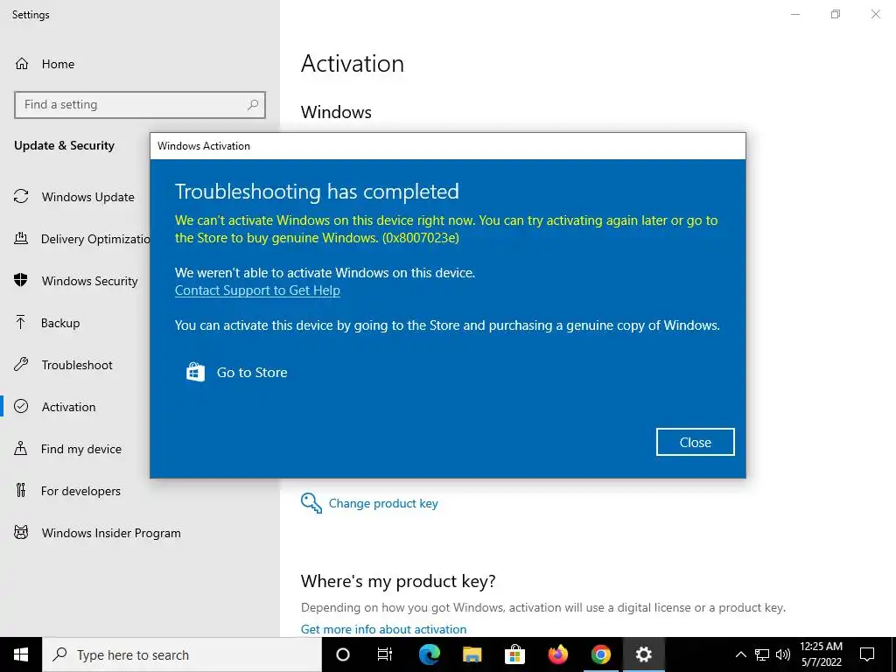Screen dimensions: 896x672
Task: Open File Explorer from the taskbar
Action: tap(472, 654)
